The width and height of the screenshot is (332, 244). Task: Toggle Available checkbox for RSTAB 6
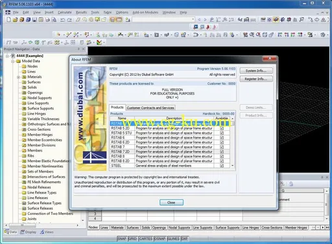click(222, 138)
